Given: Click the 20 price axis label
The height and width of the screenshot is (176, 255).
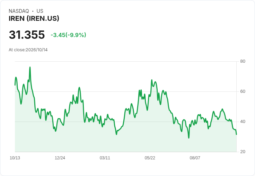Looking at the screenshot, I should (243, 152).
